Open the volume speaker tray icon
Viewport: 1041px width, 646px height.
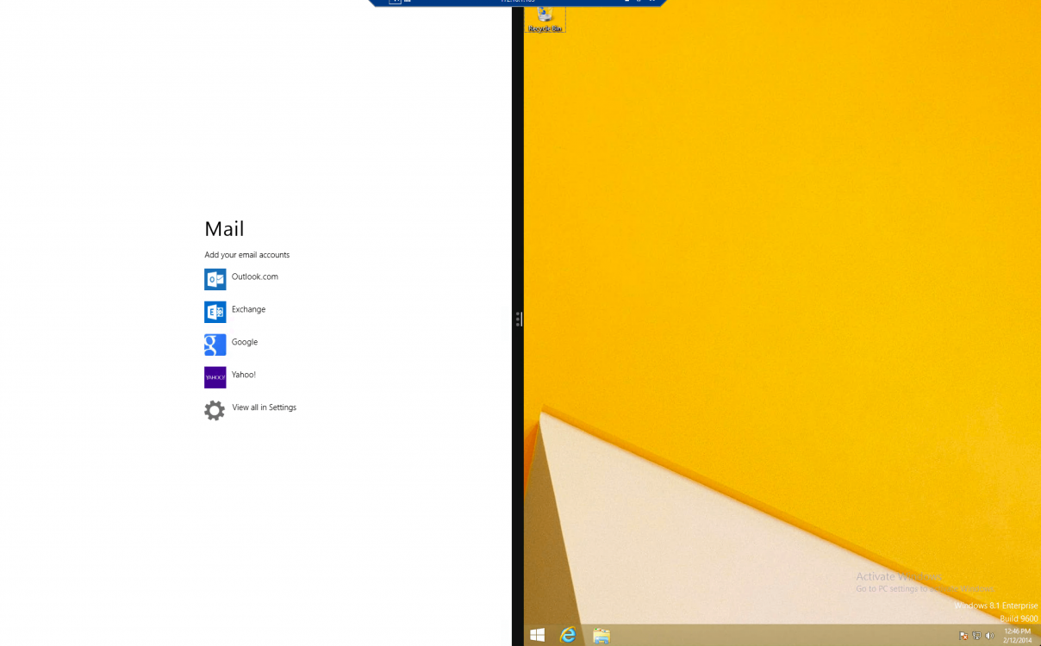[x=989, y=636]
